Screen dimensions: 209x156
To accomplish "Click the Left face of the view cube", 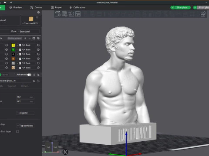I will click(x=48, y=147).
